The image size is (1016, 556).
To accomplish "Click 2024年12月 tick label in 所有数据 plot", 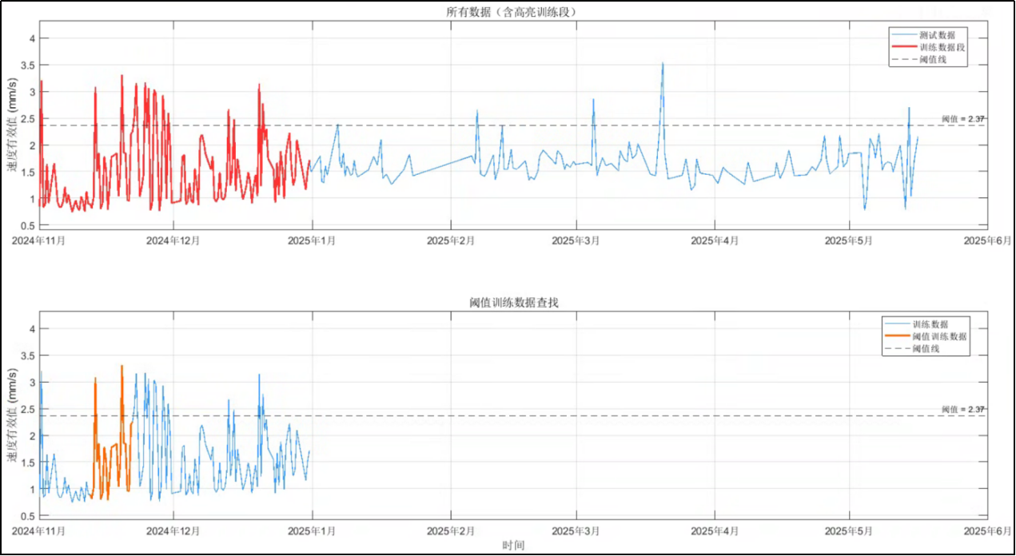I will (x=174, y=240).
